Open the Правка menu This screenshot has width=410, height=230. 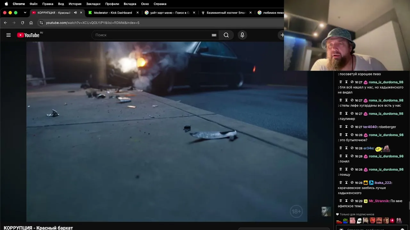pos(48,4)
